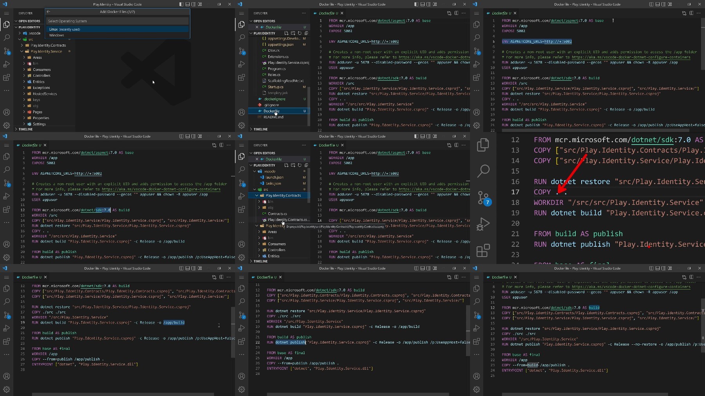Click the Select Operating System input field
Viewport: 705px width, 396px height.
pyautogui.click(x=117, y=21)
